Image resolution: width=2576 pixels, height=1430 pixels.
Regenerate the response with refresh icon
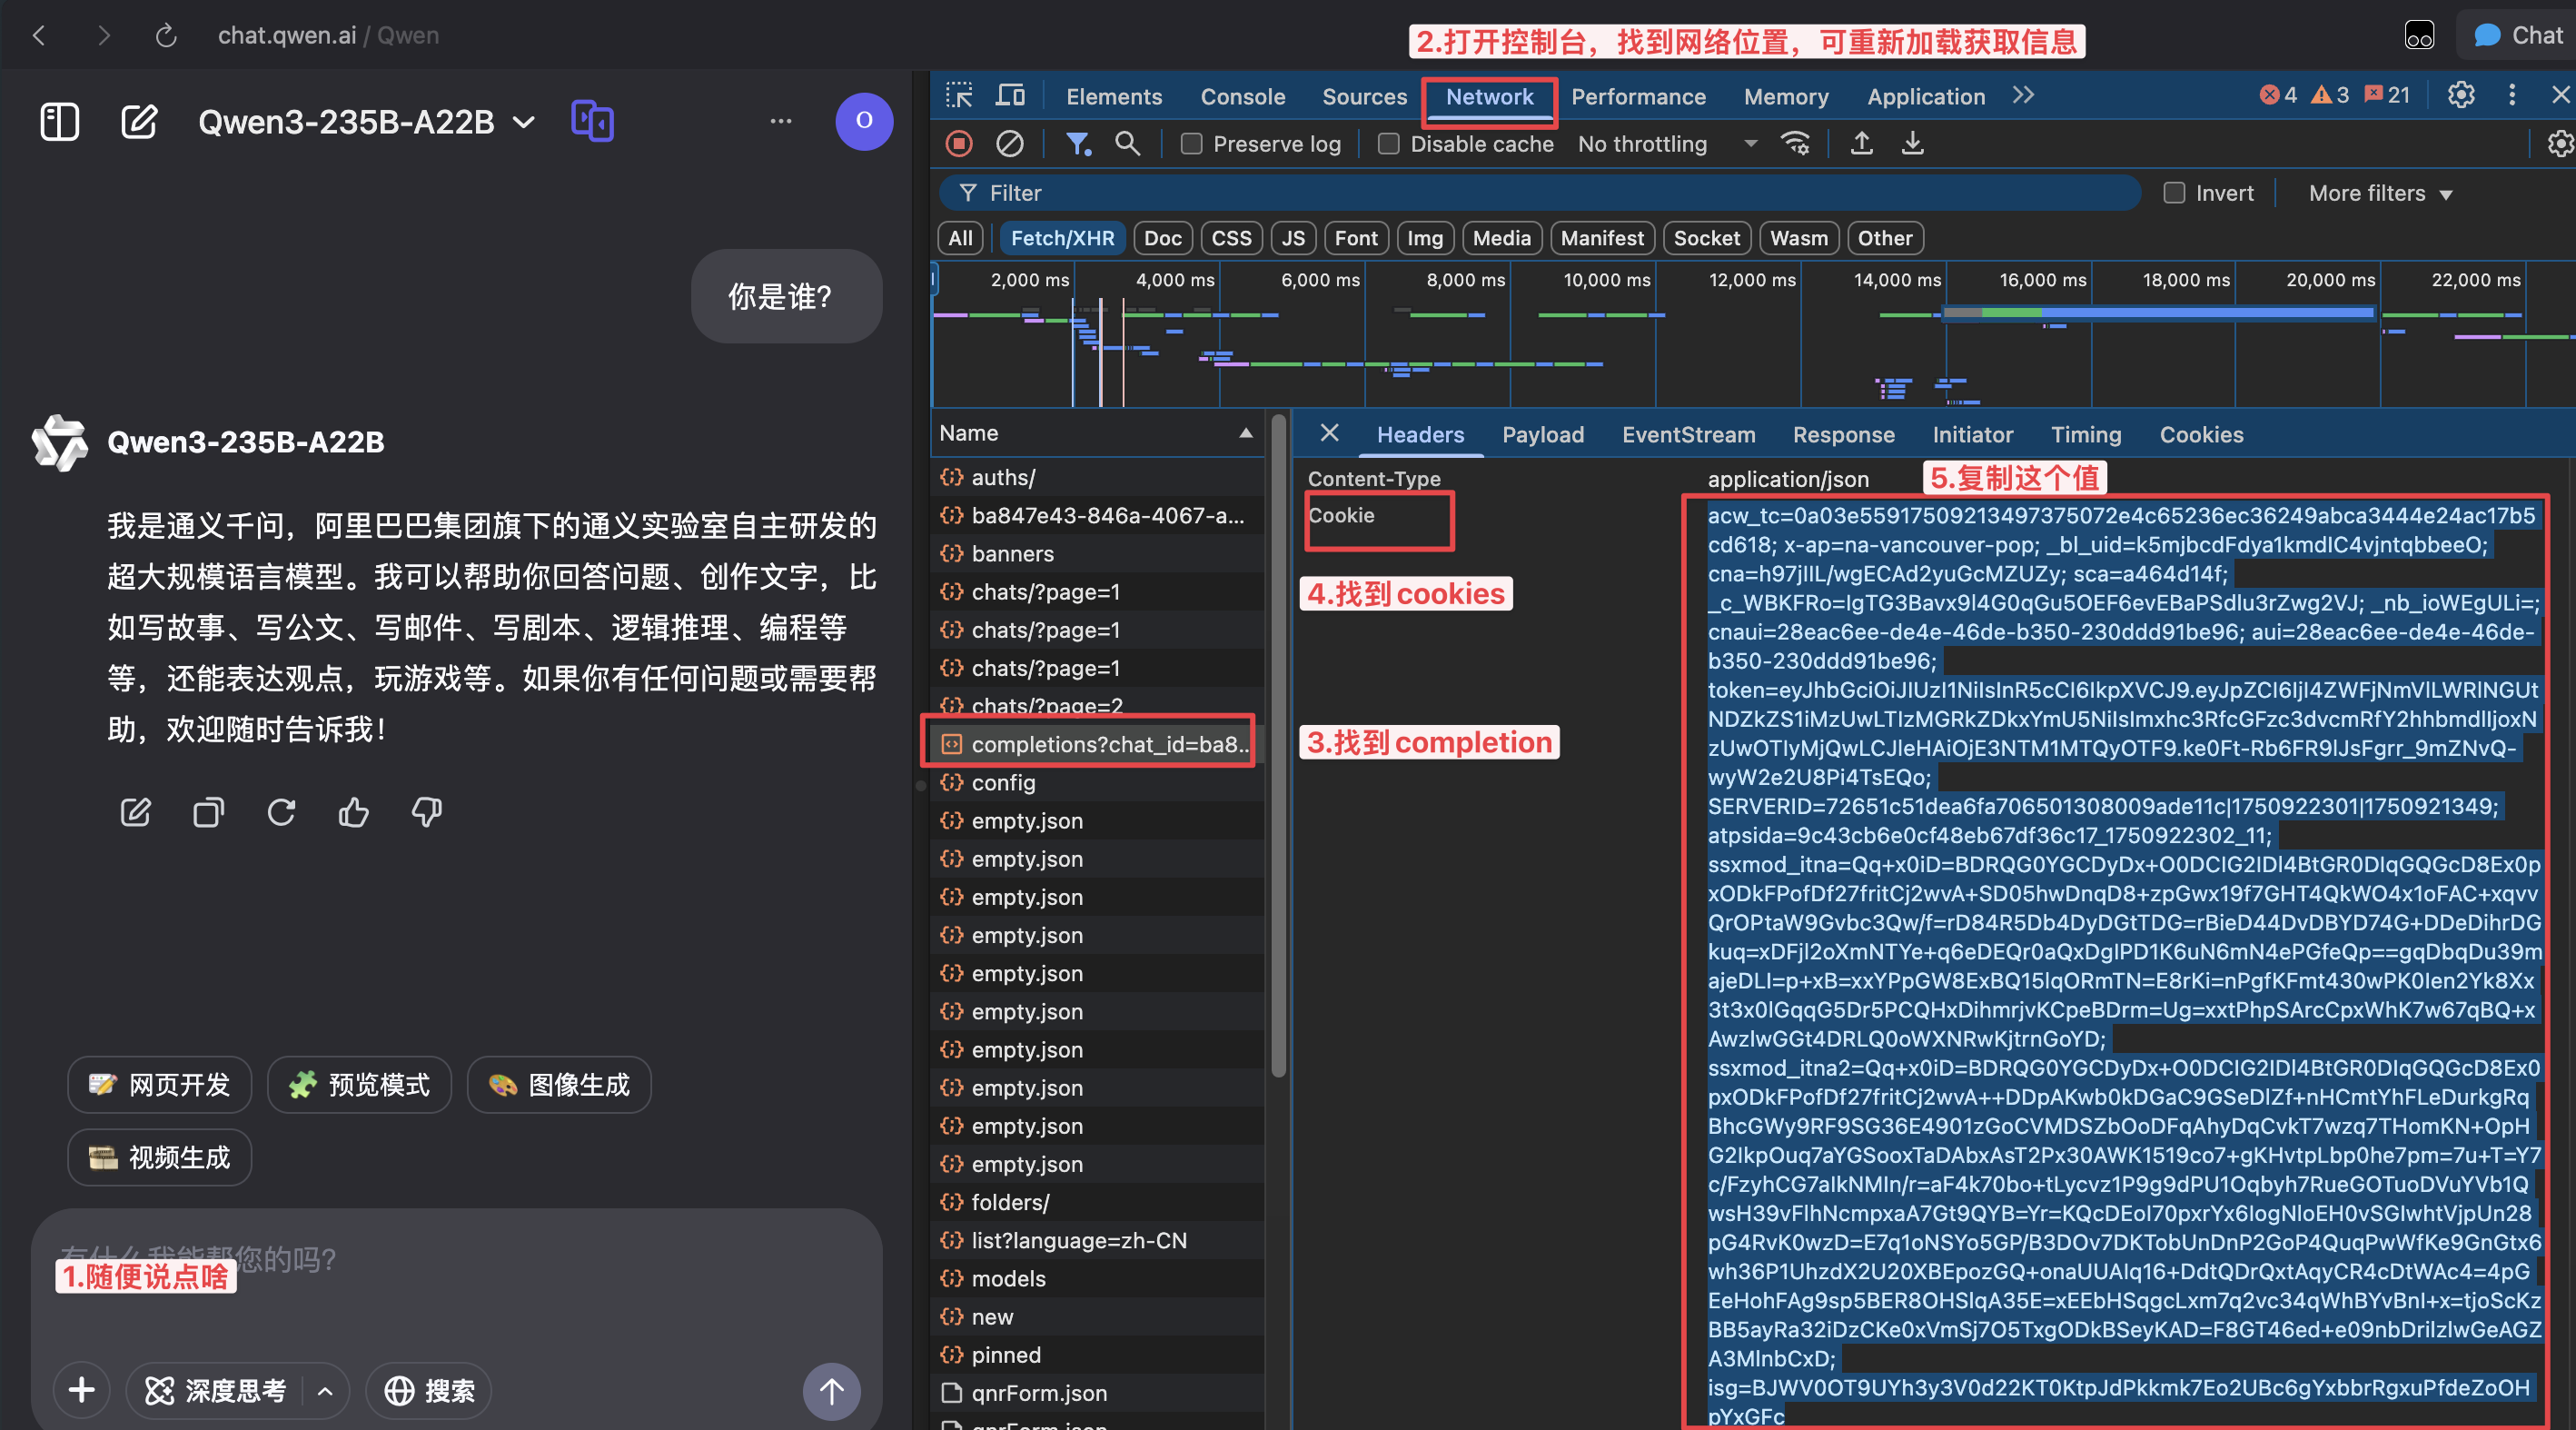coord(281,812)
